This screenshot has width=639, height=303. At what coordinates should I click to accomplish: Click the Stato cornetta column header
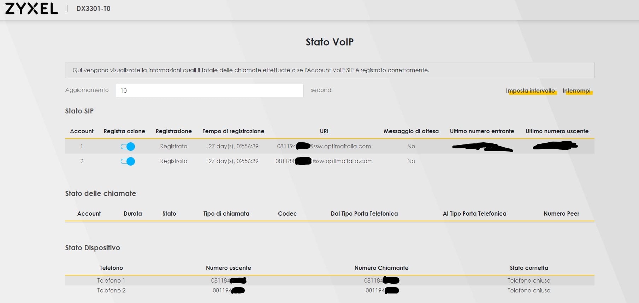pyautogui.click(x=529, y=268)
